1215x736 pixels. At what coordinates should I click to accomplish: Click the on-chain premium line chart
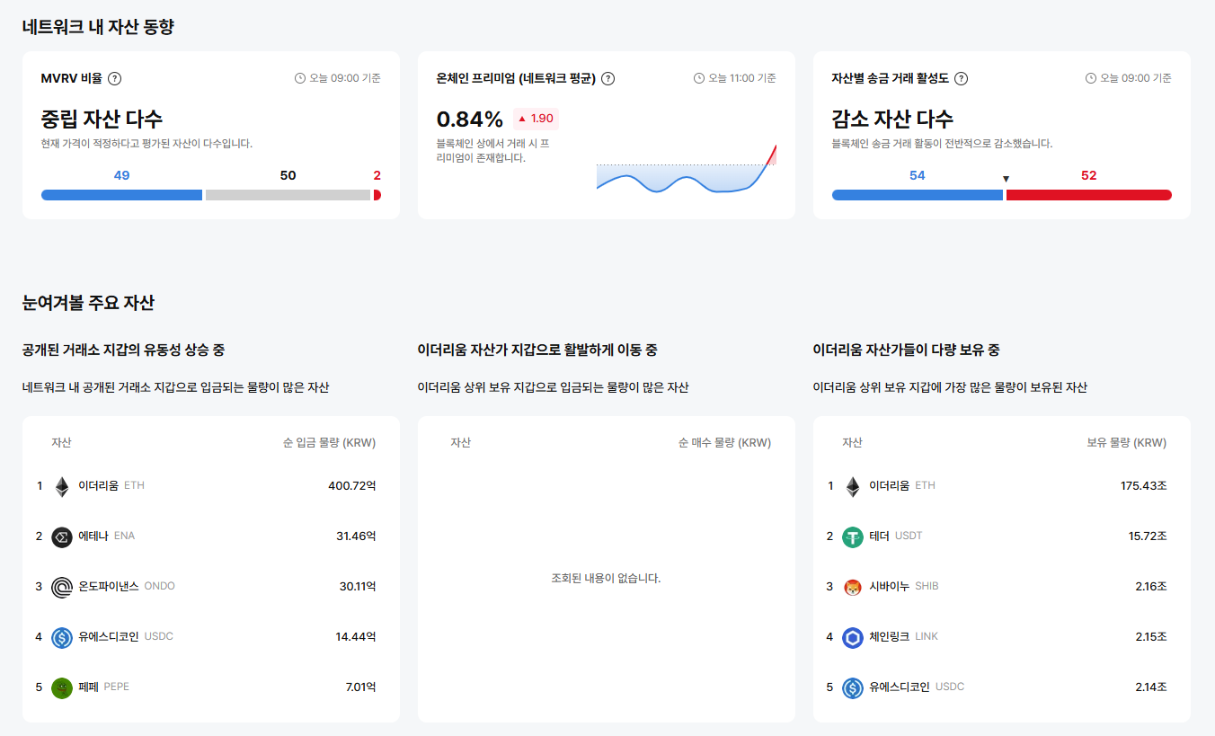coord(687,169)
